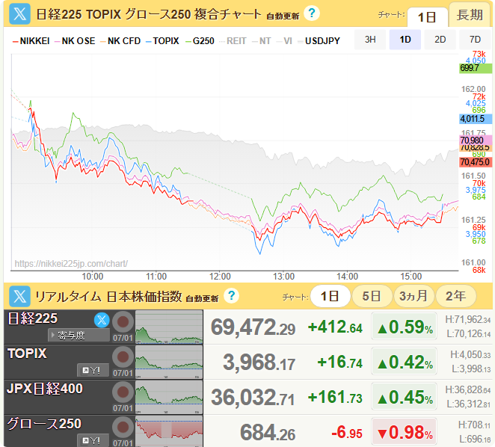Click the ▼0.98% change box
Image resolution: width=495 pixels, height=447 pixels.
click(404, 431)
